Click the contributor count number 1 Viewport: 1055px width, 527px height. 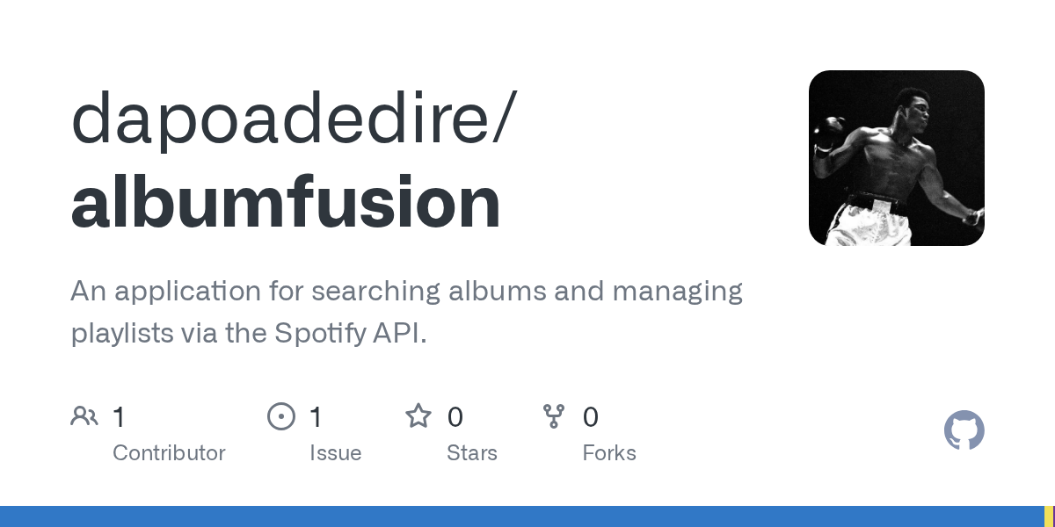click(120, 416)
